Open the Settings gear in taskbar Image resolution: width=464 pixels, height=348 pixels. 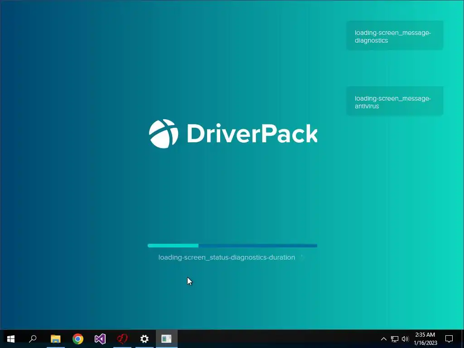[x=145, y=339]
